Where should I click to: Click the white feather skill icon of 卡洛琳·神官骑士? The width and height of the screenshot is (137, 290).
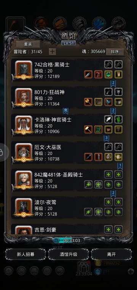coord(108,119)
